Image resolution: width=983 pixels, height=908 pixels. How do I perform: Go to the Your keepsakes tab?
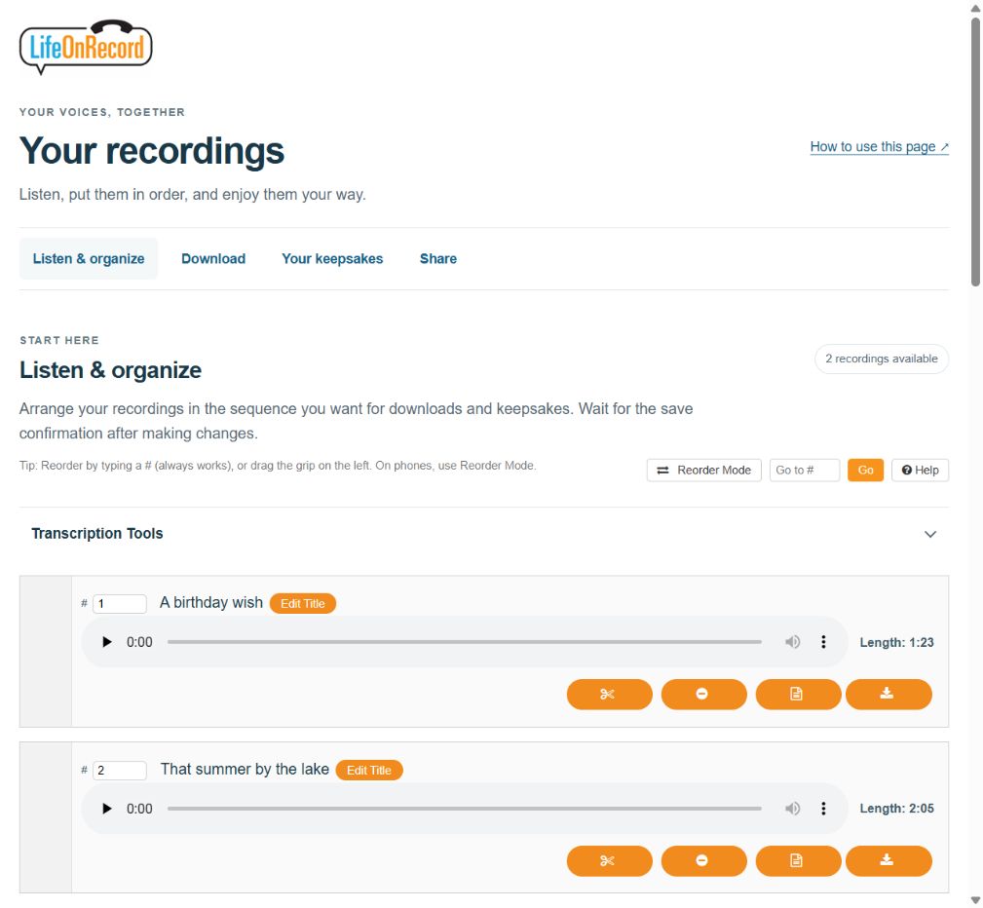tap(332, 258)
